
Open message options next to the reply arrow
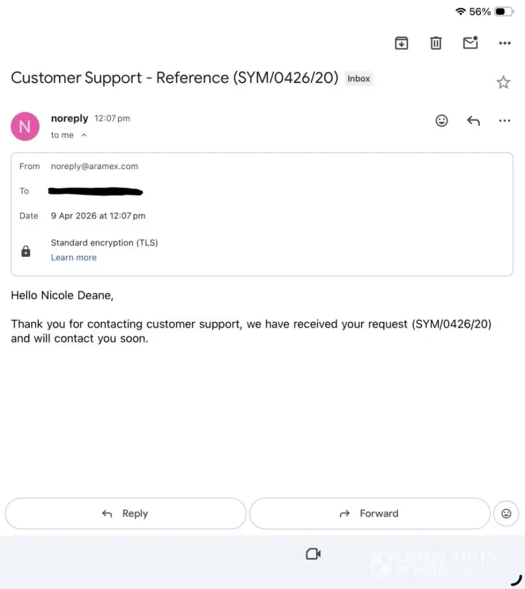tap(504, 121)
